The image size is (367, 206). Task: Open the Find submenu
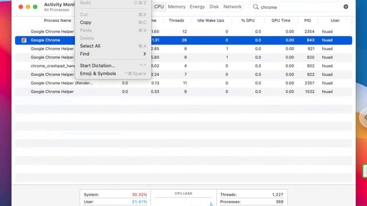point(113,54)
